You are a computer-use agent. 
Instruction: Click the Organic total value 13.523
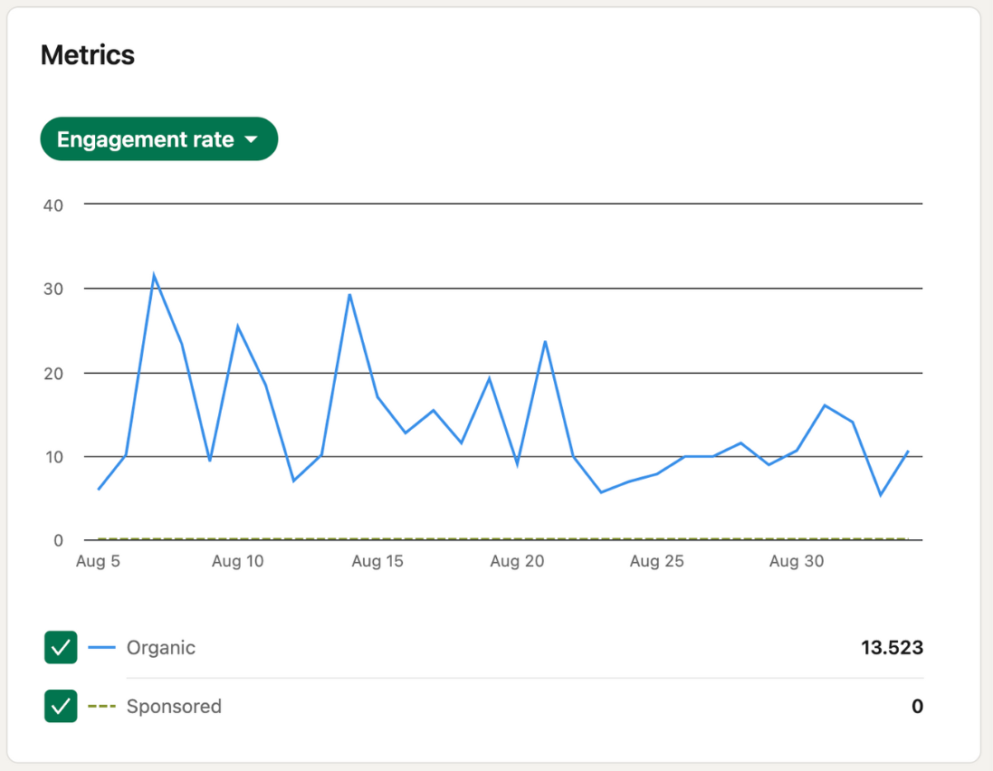(893, 647)
